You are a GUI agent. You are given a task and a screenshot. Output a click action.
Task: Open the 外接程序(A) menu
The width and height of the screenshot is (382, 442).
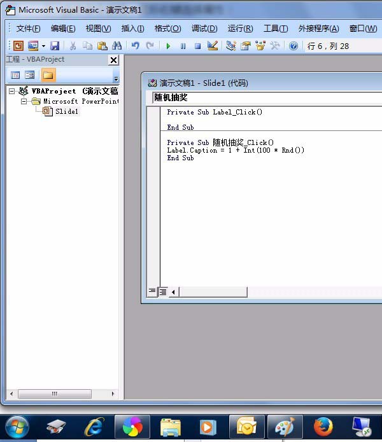click(x=319, y=29)
